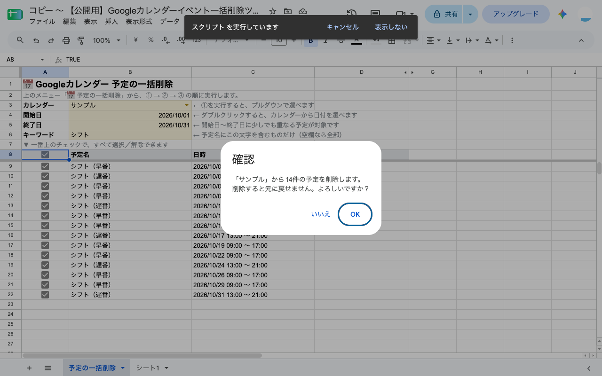This screenshot has height=376, width=602.
Task: Uncheck the checkbox in row 22
Action: 45,295
